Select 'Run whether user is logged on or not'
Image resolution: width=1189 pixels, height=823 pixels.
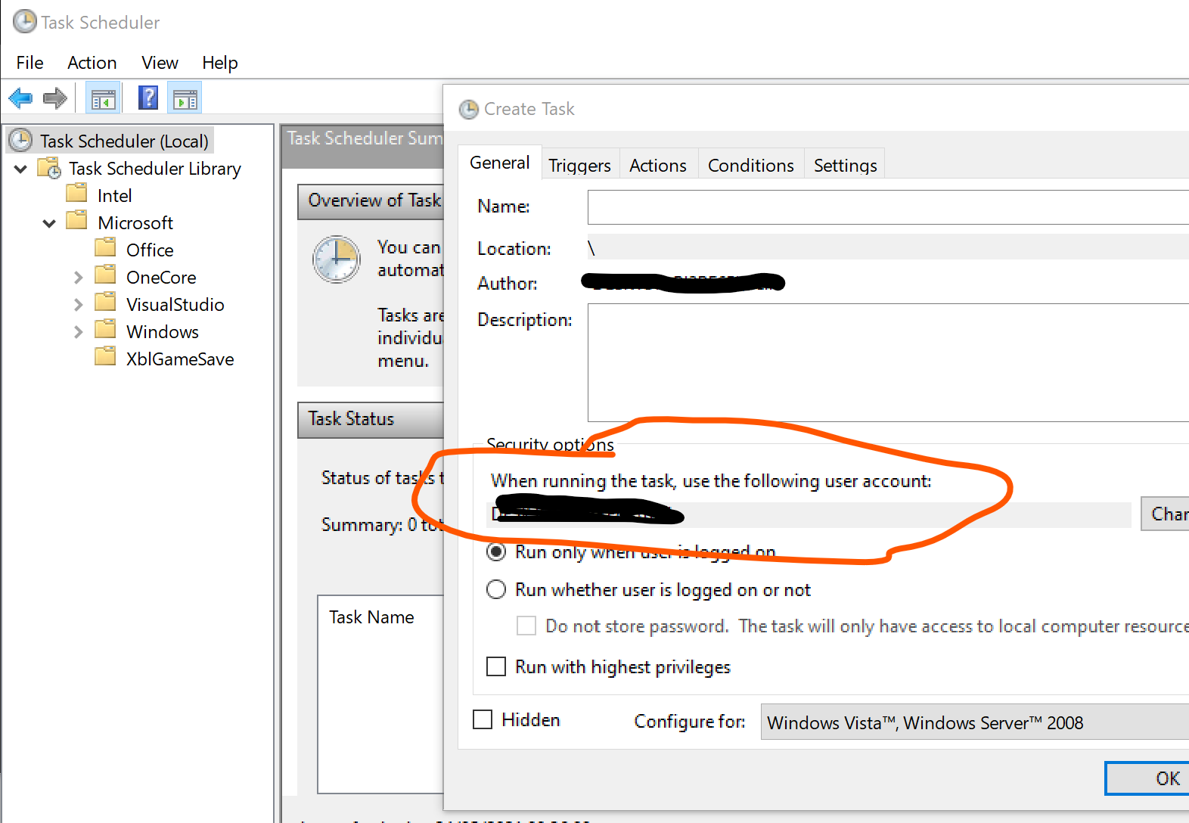tap(496, 589)
